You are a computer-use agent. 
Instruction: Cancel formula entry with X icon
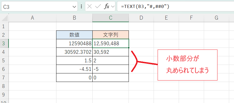pyautogui.click(x=89, y=7)
